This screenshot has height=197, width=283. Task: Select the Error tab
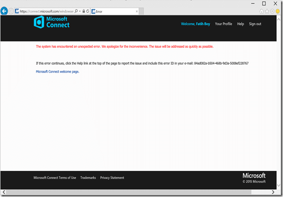(x=115, y=12)
